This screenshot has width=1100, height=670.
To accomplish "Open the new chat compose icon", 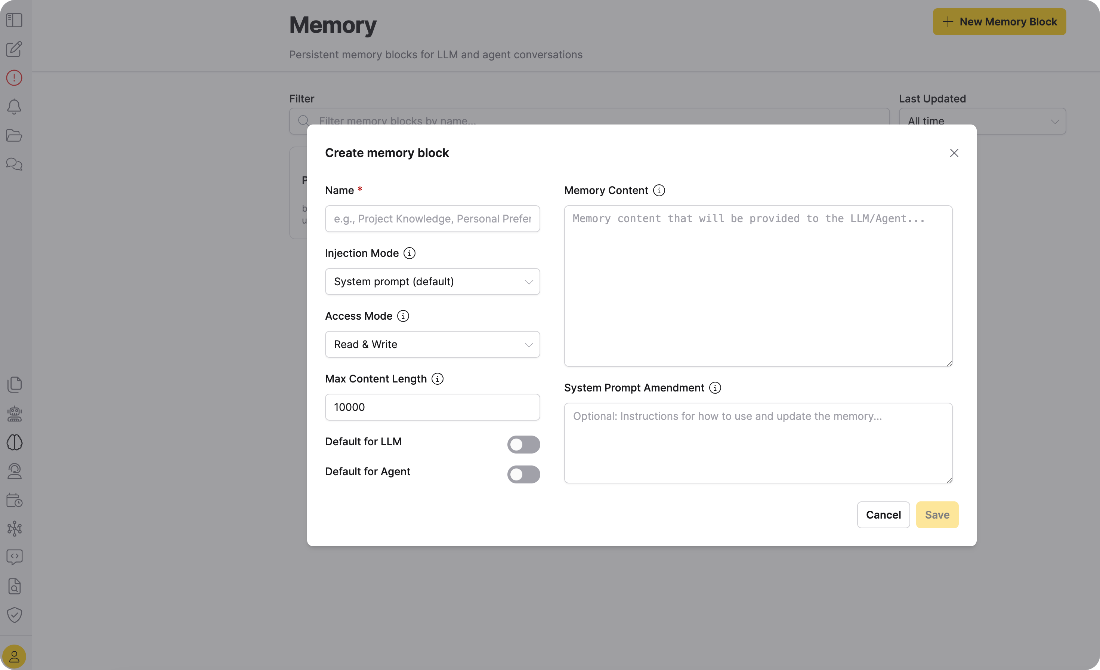I will 14,49.
